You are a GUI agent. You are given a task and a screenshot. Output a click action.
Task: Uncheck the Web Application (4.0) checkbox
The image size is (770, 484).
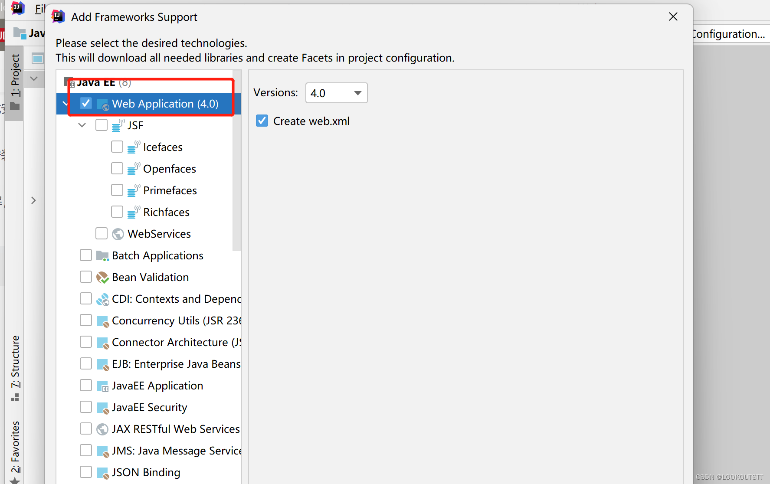(x=86, y=103)
